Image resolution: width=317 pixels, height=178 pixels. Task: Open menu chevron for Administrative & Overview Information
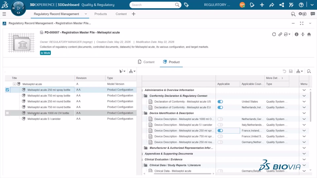pyautogui.click(x=304, y=90)
